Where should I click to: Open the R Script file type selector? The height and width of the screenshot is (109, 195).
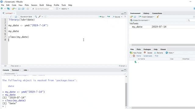(x=122, y=66)
